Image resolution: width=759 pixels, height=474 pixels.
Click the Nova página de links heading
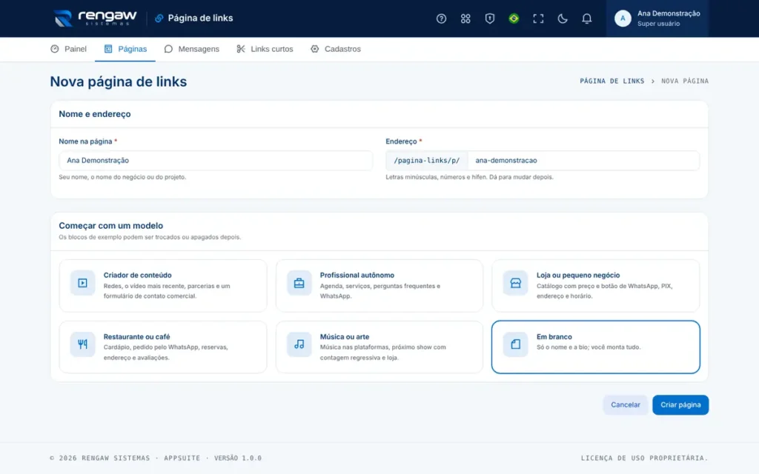click(118, 81)
